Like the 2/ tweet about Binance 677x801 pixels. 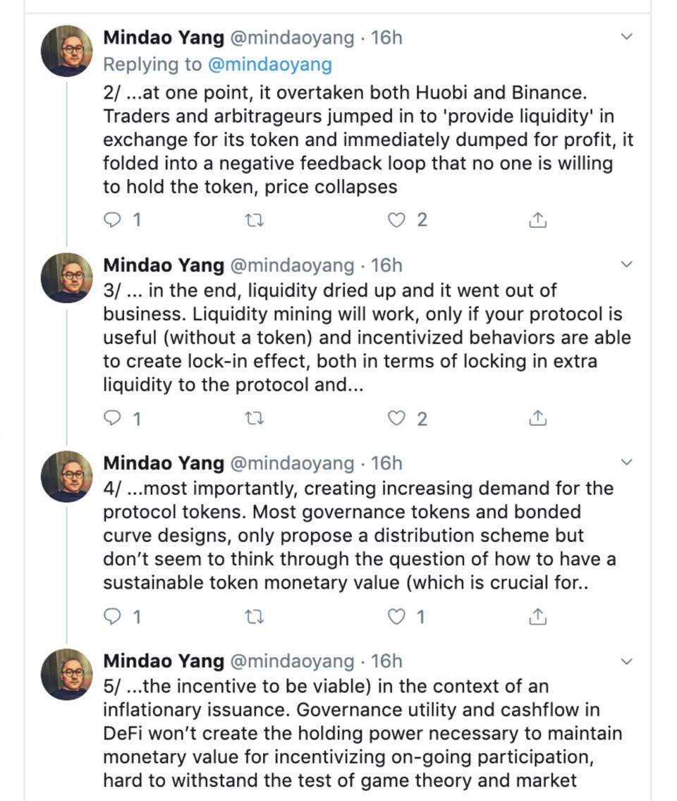click(x=396, y=220)
